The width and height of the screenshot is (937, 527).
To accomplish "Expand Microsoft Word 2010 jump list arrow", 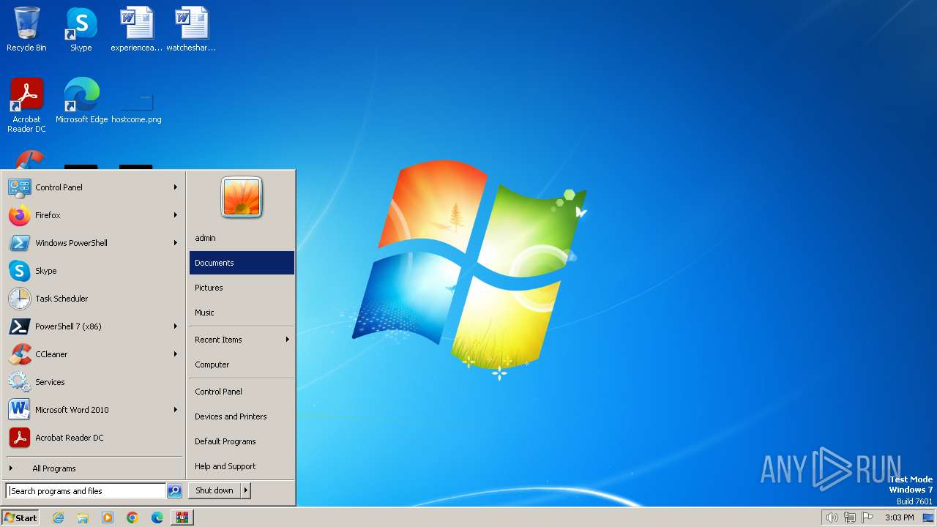I will [x=176, y=410].
